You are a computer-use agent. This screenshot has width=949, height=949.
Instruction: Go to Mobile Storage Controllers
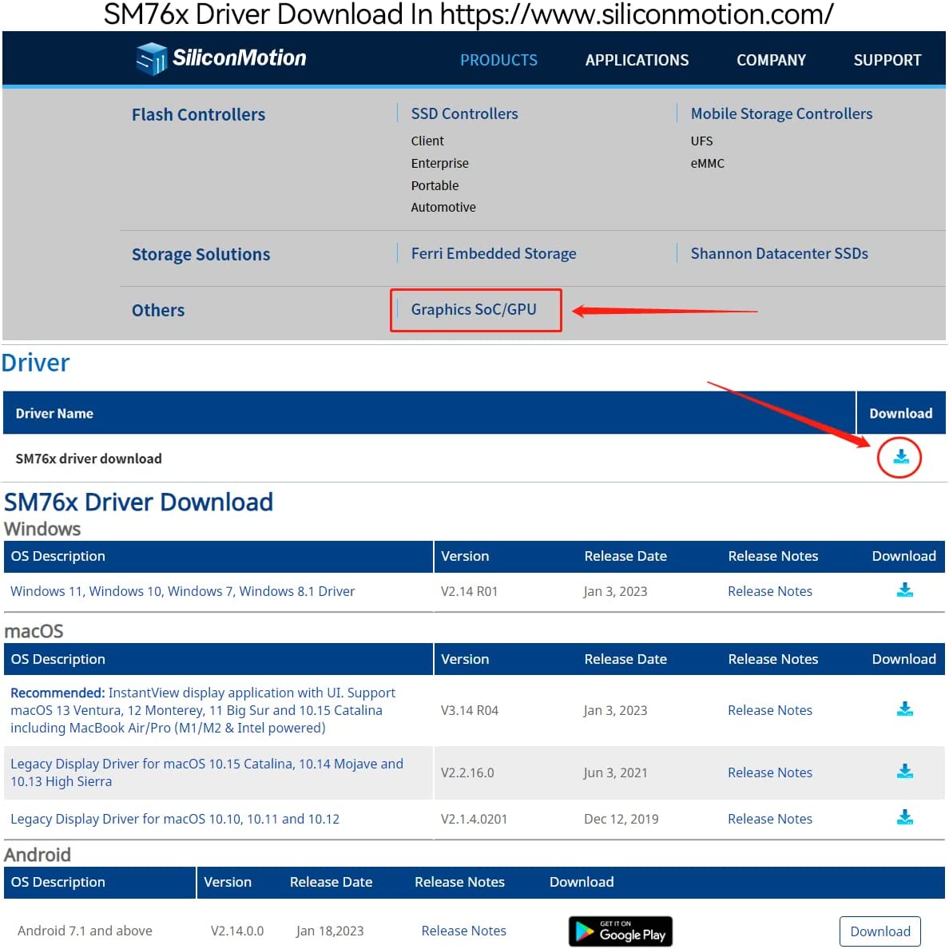click(781, 114)
